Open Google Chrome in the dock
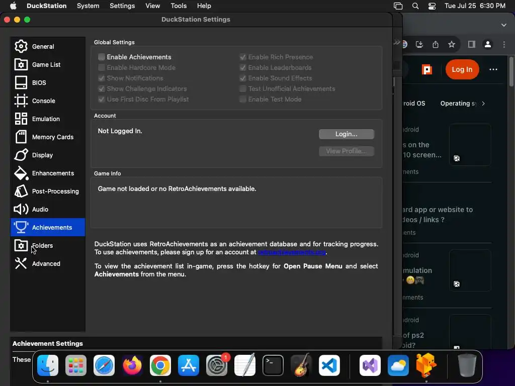This screenshot has height=386, width=515. tap(160, 365)
